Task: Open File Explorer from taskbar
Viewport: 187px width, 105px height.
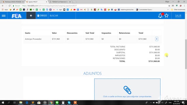Action: tap(21, 102)
